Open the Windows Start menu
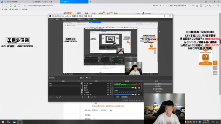The height and width of the screenshot is (124, 221). (x=3, y=122)
